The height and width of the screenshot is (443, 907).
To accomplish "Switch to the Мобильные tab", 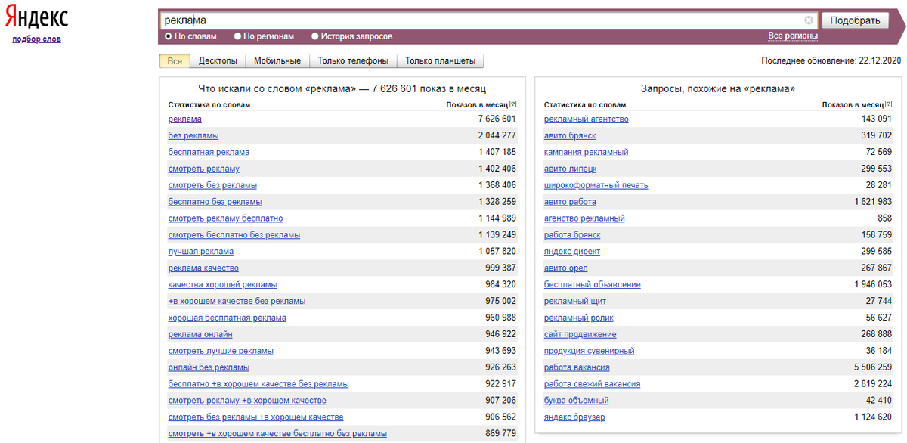I will click(x=277, y=61).
